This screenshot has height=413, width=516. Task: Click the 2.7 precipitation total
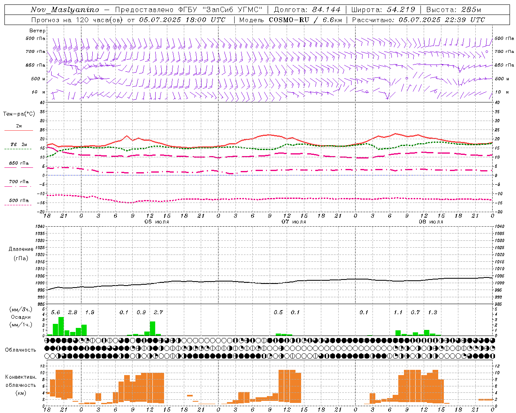click(x=158, y=313)
